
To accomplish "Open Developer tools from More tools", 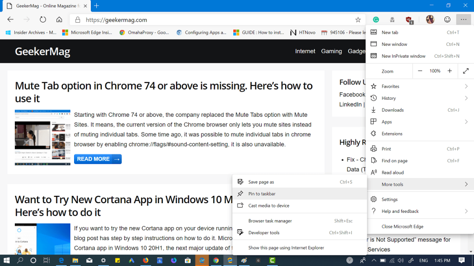I will [299, 233].
